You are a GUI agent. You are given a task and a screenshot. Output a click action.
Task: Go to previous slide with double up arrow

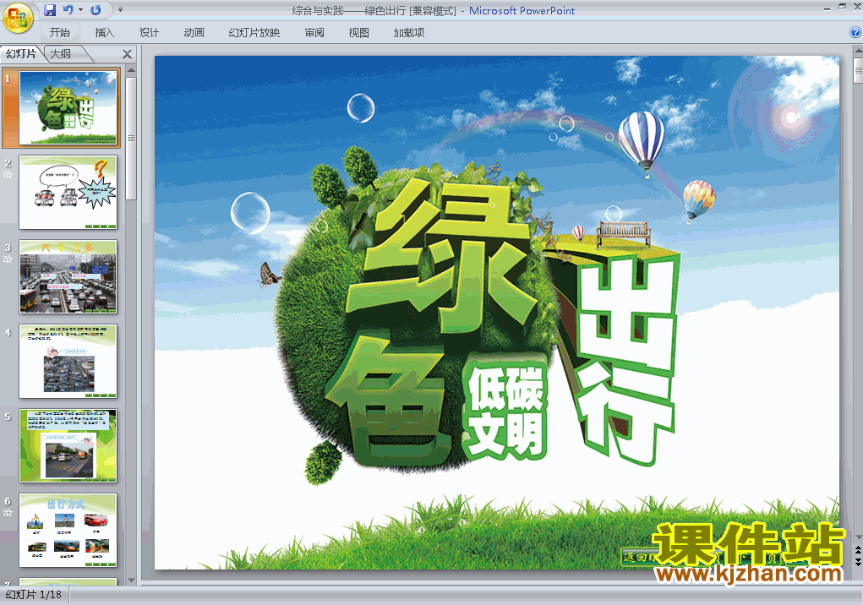(858, 551)
